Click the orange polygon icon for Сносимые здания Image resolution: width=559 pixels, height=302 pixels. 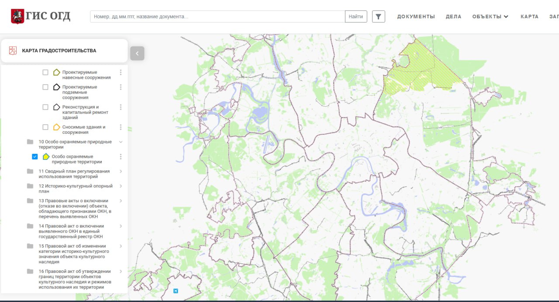tap(56, 127)
